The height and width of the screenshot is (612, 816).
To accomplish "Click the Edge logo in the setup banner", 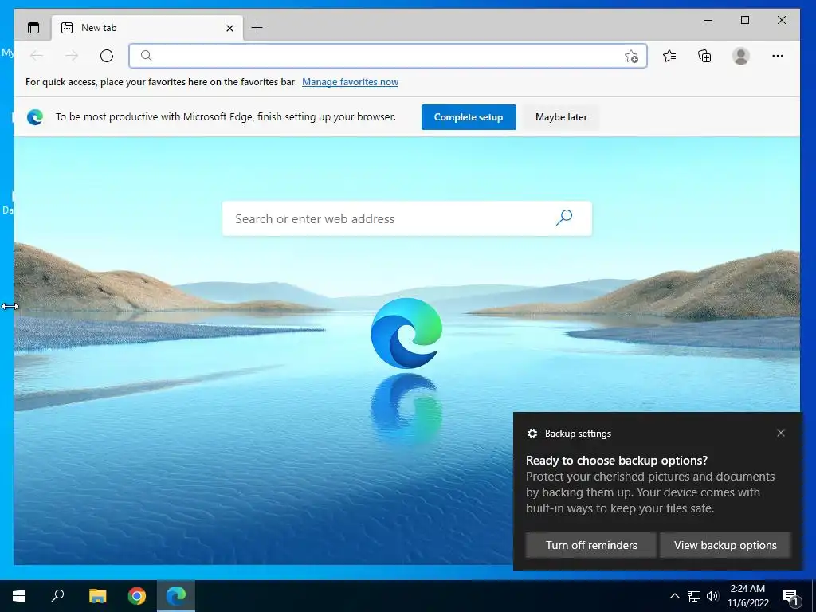I will [x=35, y=117].
